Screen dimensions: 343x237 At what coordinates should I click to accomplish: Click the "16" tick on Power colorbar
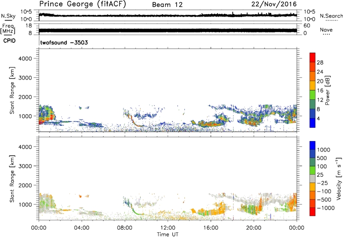320,91
